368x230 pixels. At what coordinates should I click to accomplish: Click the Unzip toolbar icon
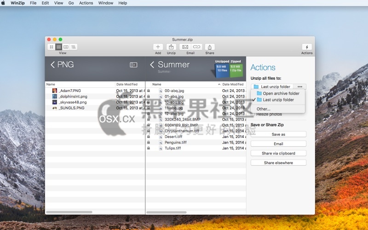click(171, 47)
